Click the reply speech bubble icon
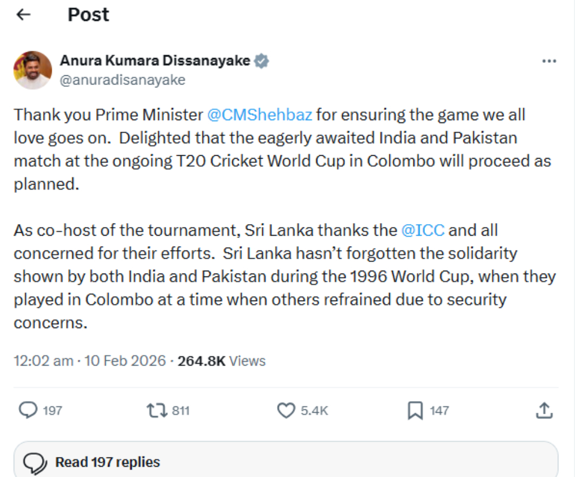This screenshot has height=477, width=575. coord(28,410)
